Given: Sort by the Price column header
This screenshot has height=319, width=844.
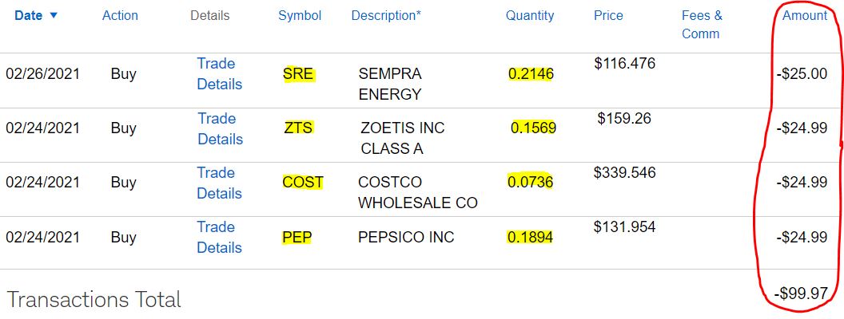Looking at the screenshot, I should (x=608, y=16).
